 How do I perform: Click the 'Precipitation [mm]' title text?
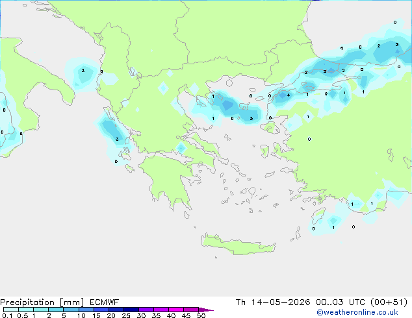point(42,302)
